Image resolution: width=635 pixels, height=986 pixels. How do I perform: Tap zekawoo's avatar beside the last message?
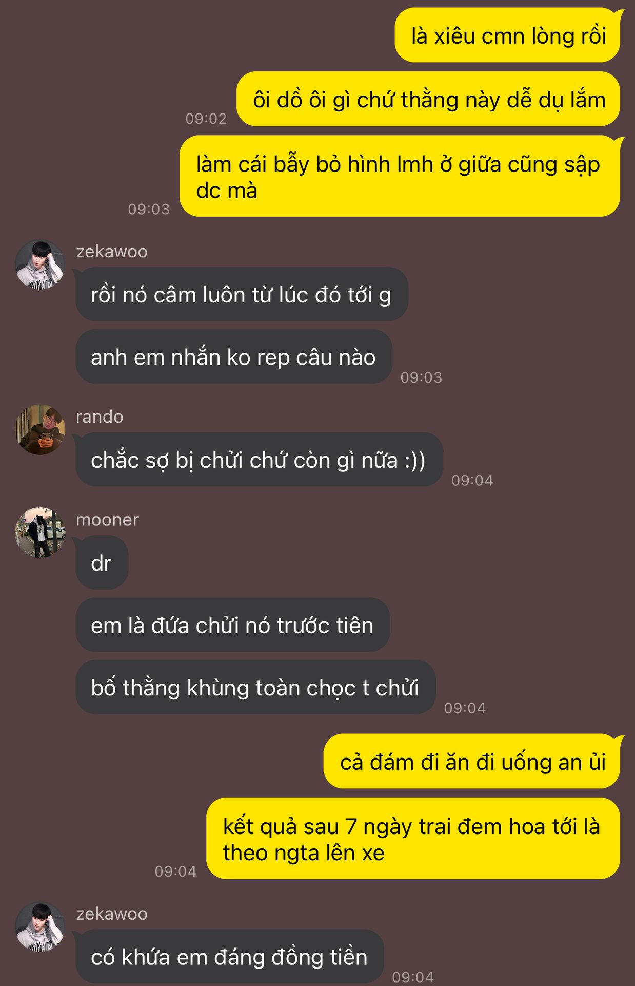click(x=40, y=927)
